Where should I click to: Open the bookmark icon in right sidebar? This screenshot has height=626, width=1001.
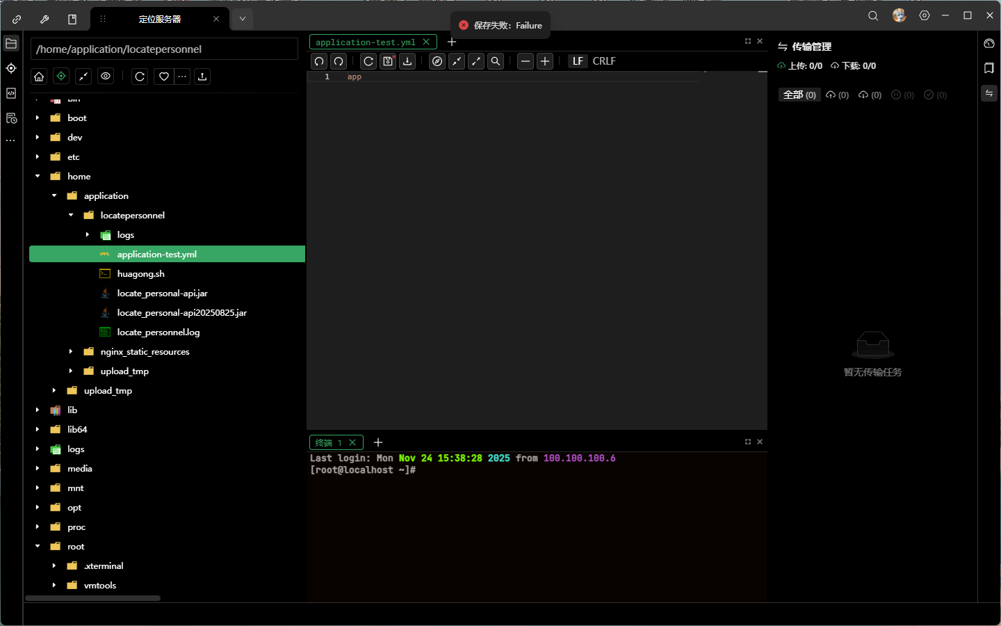tap(989, 68)
